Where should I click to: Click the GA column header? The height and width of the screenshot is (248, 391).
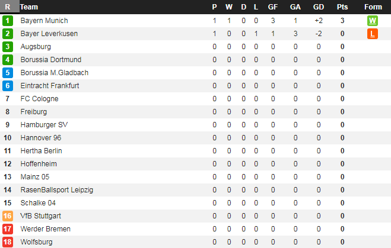(295, 7)
